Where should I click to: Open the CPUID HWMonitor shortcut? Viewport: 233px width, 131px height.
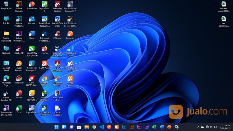point(57,66)
